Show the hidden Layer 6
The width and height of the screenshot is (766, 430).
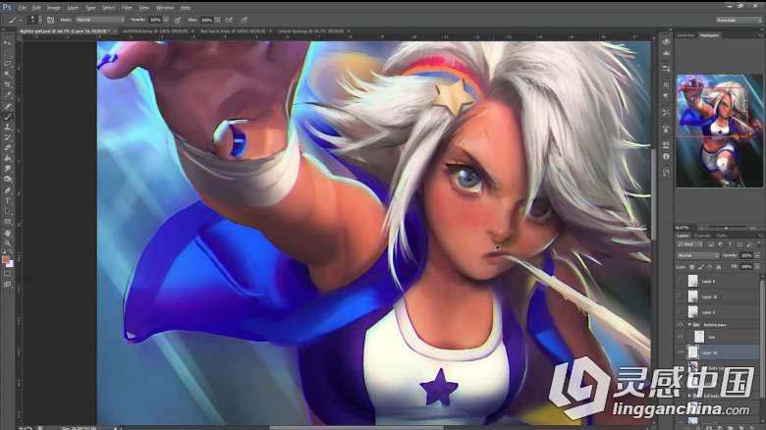point(680,281)
